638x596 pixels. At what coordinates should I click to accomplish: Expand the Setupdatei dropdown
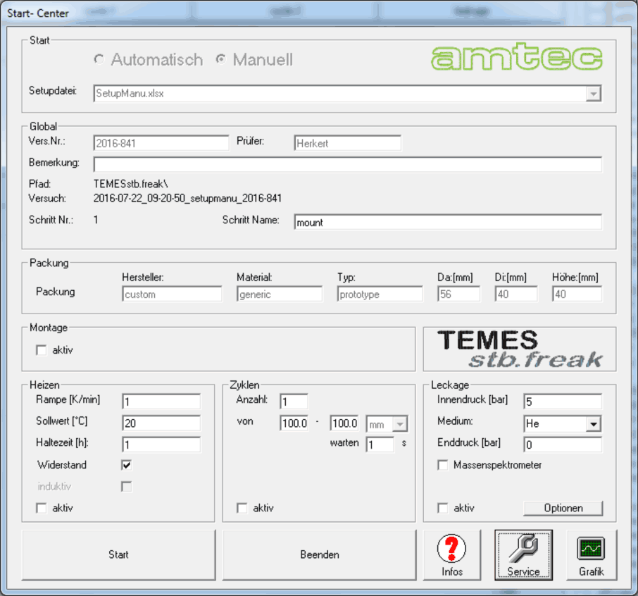pyautogui.click(x=594, y=94)
